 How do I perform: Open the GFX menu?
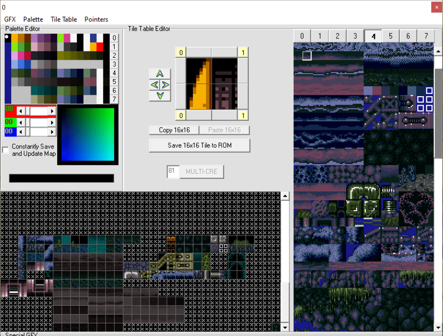pos(10,19)
